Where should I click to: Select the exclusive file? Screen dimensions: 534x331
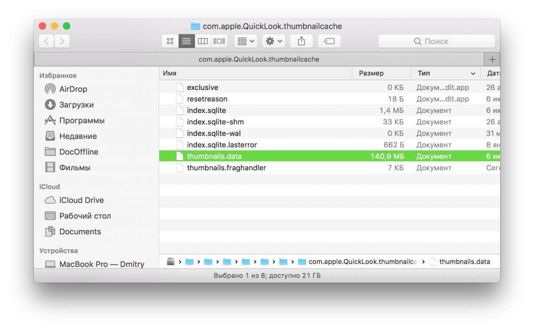click(x=330, y=87)
